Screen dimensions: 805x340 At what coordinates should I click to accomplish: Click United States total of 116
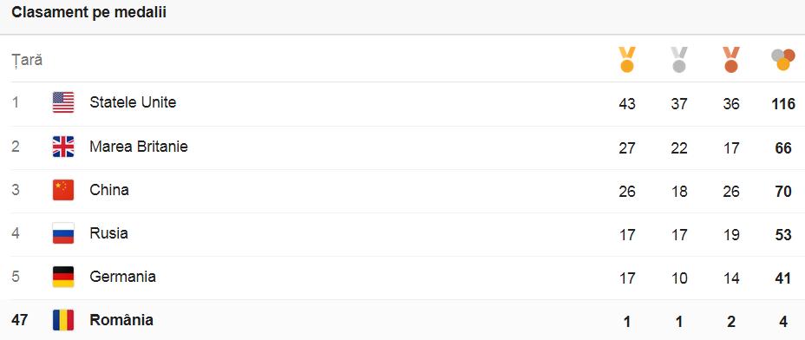tap(783, 104)
